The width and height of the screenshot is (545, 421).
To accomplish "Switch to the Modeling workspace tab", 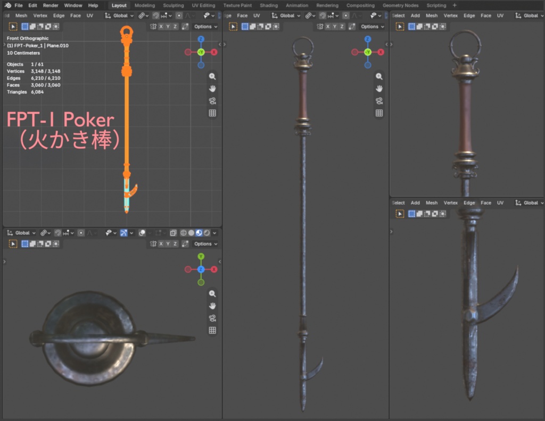I will pos(145,5).
